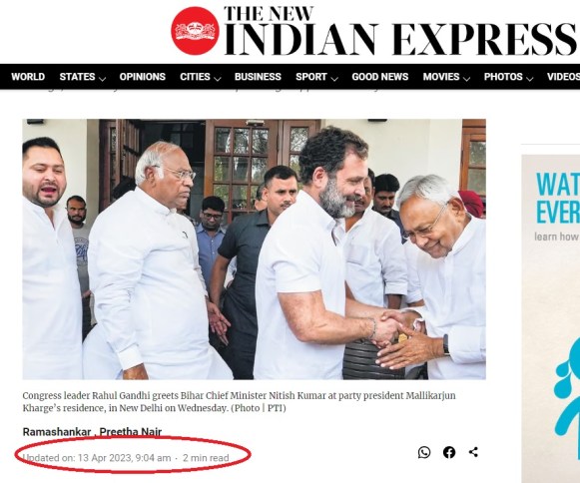
Task: Open the Business section
Action: coord(258,77)
